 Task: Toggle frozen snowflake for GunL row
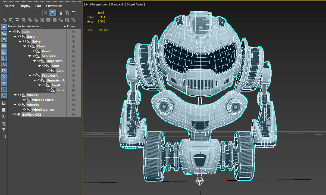click(x=74, y=71)
